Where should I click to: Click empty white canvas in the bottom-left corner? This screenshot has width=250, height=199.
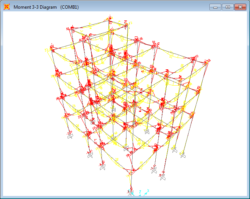pos(23,178)
